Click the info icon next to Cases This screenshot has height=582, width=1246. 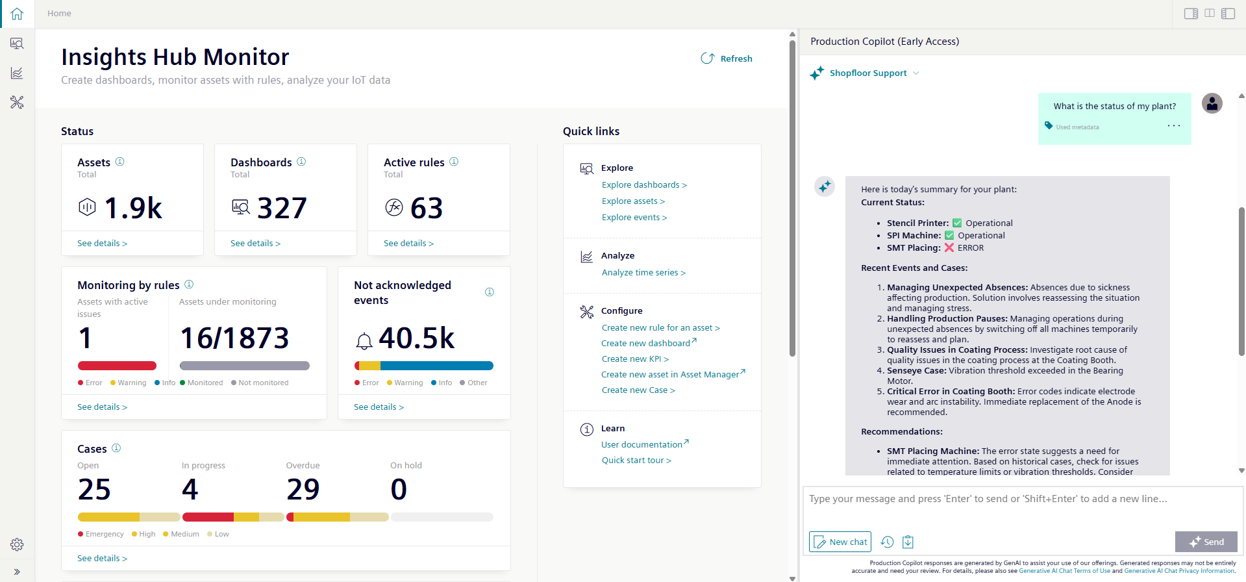tap(116, 448)
